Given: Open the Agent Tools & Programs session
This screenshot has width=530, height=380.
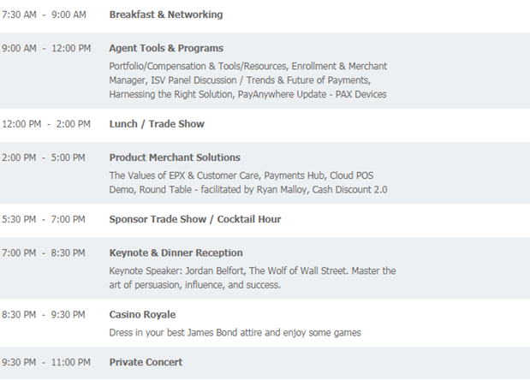Looking at the screenshot, I should click(x=165, y=48).
